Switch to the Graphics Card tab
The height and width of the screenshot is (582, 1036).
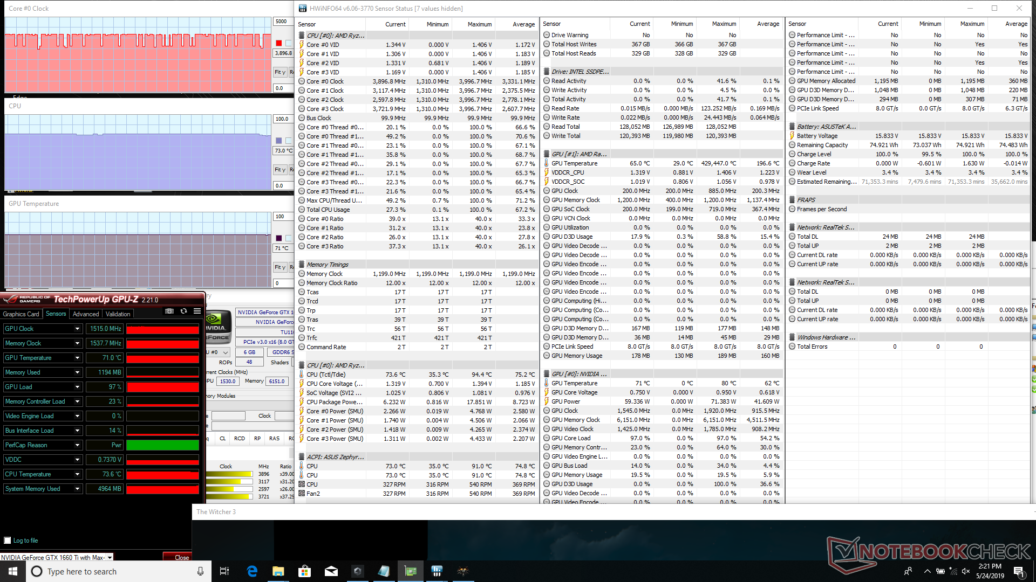pos(21,314)
